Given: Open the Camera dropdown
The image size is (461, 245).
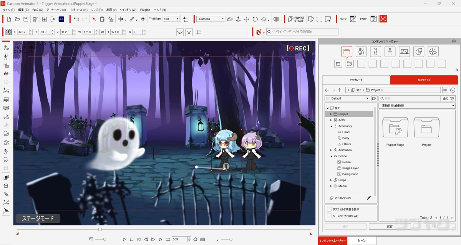Looking at the screenshot, I should coord(211,19).
